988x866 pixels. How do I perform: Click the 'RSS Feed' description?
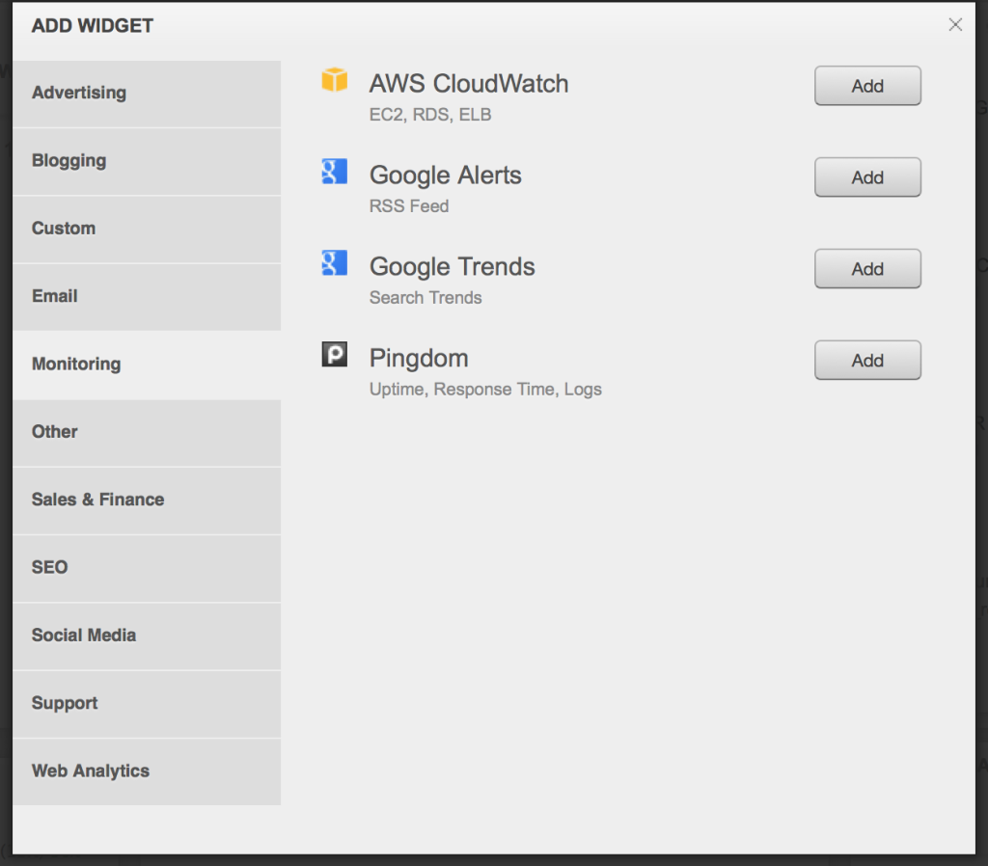[x=409, y=206]
